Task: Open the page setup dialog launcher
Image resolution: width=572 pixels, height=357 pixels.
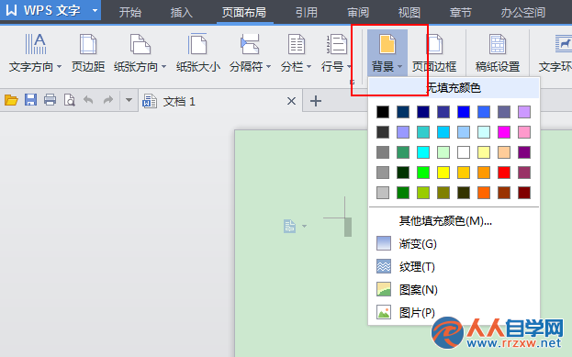Action: pos(352,82)
